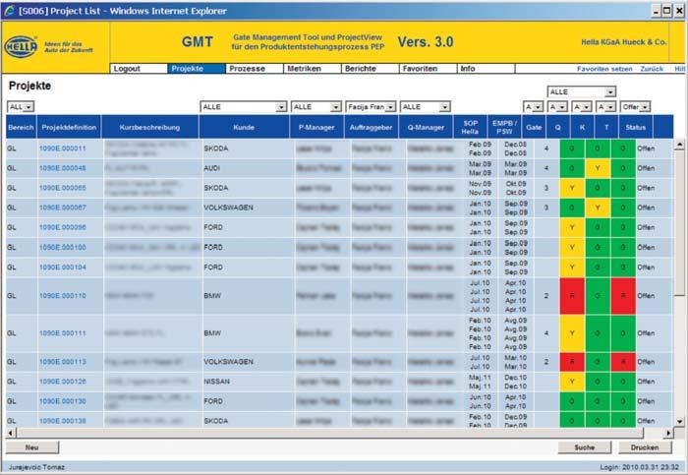The height and width of the screenshot is (475, 688).
Task: Open the Favoriten menu tab
Action: pyautogui.click(x=428, y=69)
